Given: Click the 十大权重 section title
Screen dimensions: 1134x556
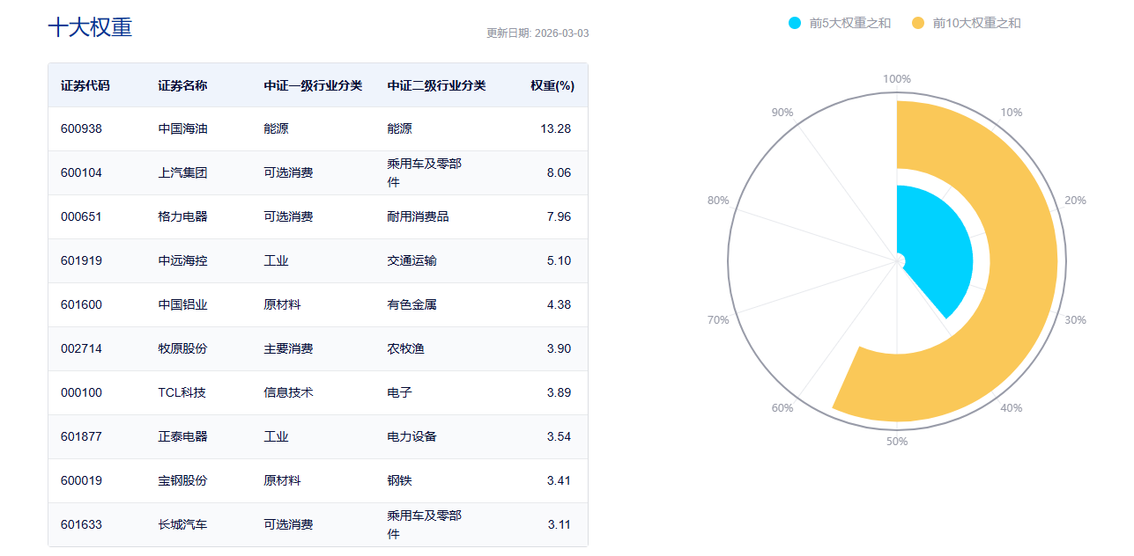Looking at the screenshot, I should pyautogui.click(x=90, y=27).
